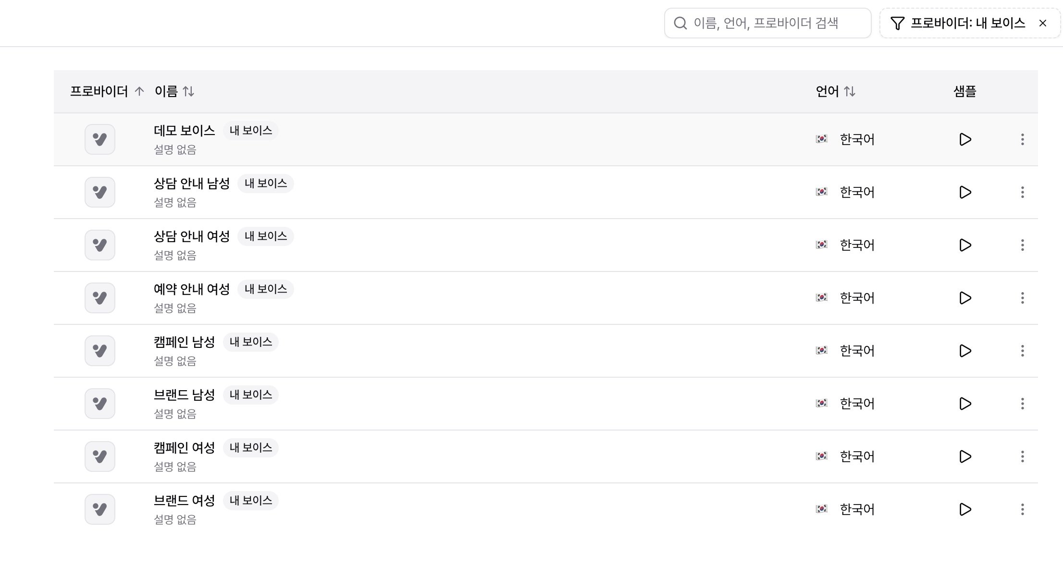Screen dimensions: 1063x567
Task: Remove the 내 보이스 provider filter
Action: click(x=1043, y=23)
